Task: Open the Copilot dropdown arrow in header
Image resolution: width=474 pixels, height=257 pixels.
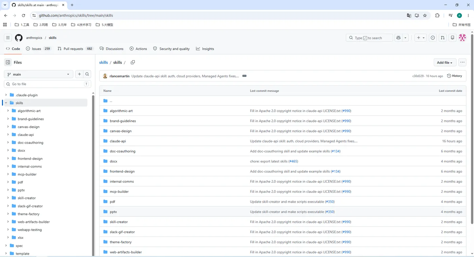Action: (x=406, y=38)
